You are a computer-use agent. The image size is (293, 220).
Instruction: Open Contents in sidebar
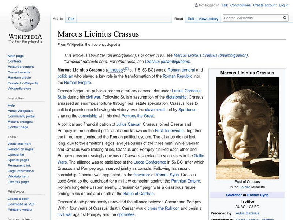click(x=15, y=61)
